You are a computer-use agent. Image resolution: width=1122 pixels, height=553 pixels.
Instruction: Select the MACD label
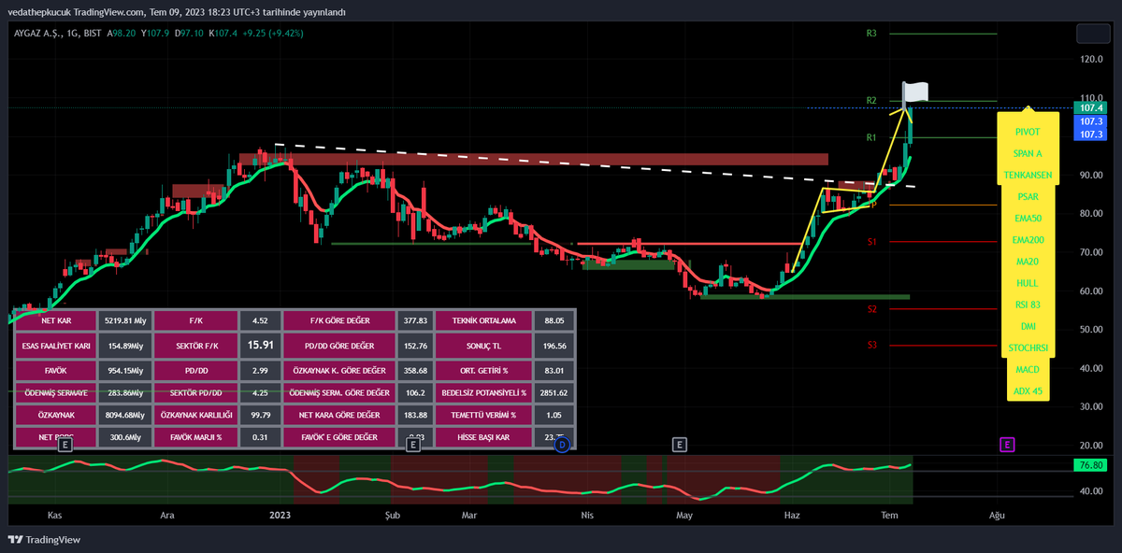pyautogui.click(x=1028, y=370)
